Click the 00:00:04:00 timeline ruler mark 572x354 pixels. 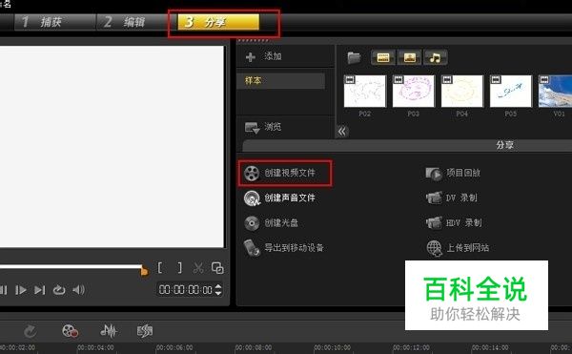click(x=95, y=347)
